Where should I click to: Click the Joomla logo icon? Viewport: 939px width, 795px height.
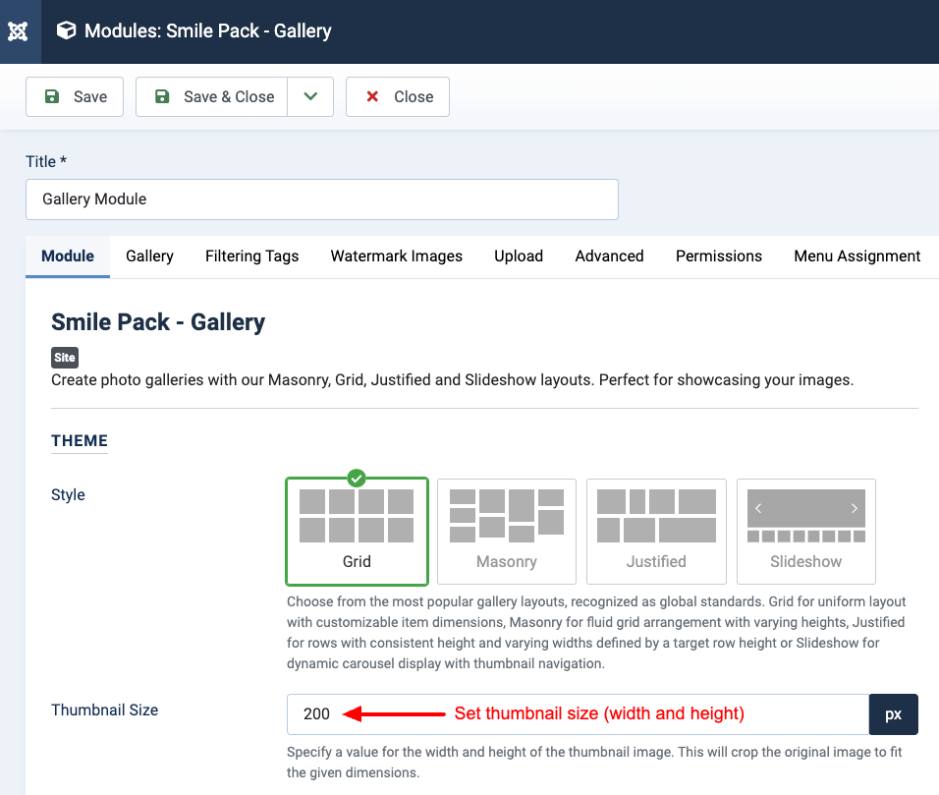pyautogui.click(x=18, y=31)
